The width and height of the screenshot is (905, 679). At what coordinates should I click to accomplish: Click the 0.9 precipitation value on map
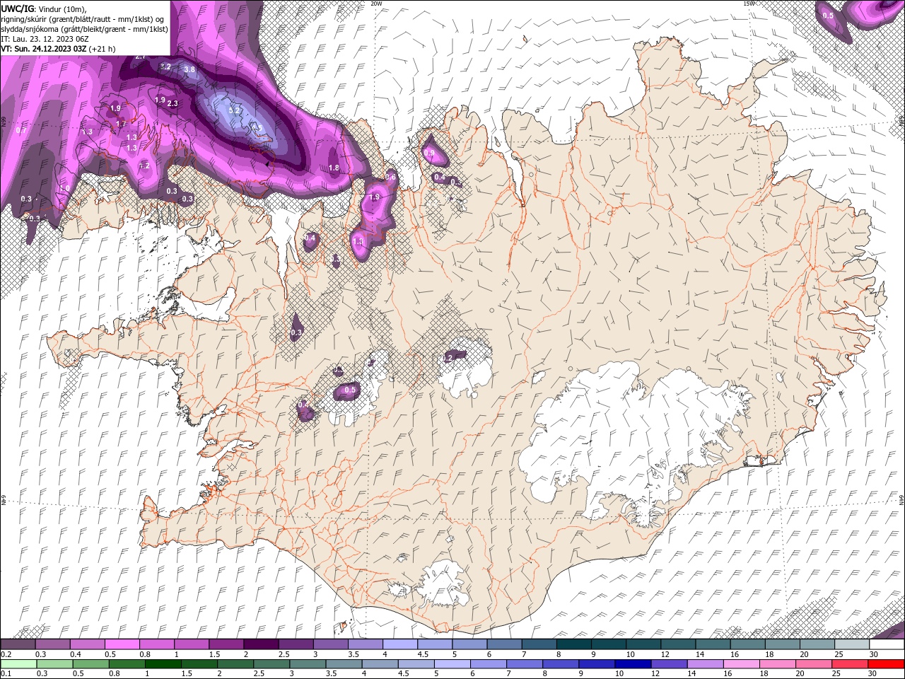click(x=429, y=153)
